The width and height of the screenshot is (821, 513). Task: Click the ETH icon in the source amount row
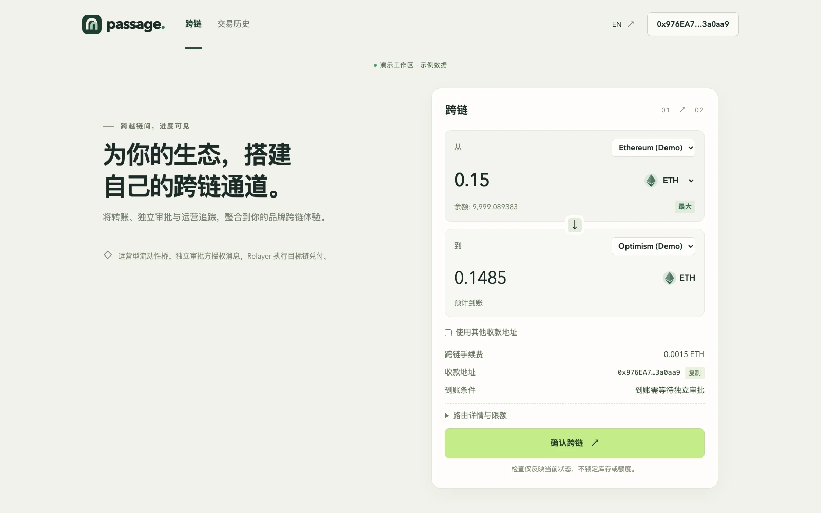651,181
